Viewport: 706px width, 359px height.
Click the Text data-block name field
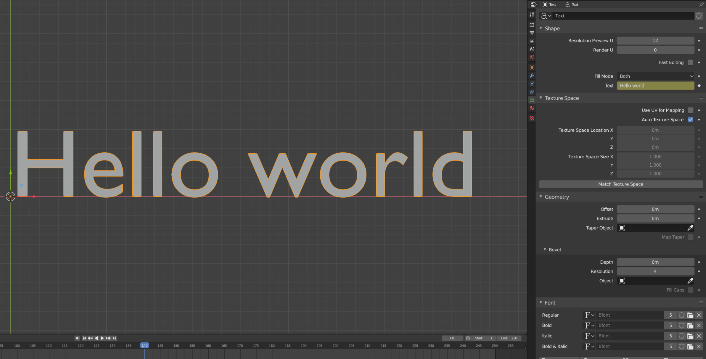[623, 16]
